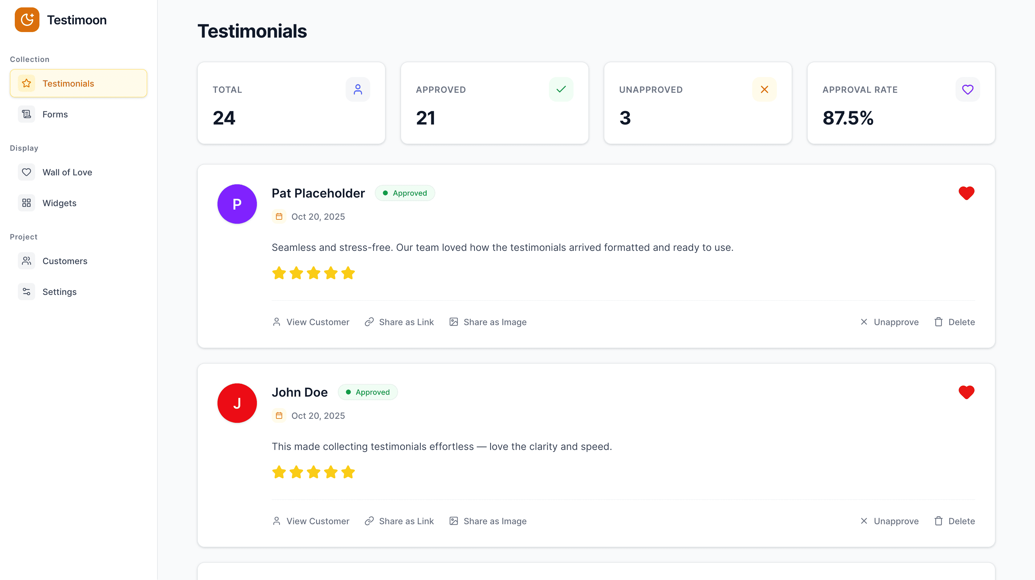The image size is (1035, 580).
Task: Click the green checkmark on the Approved card
Action: (561, 89)
